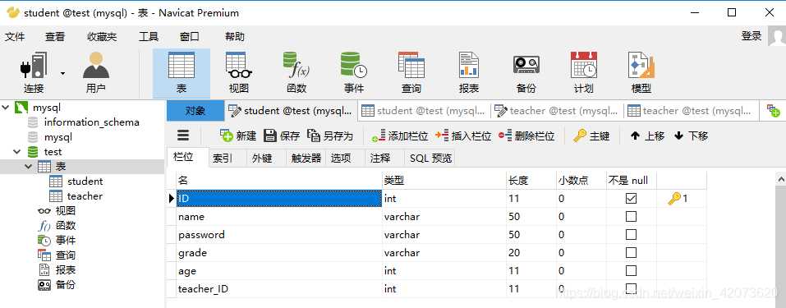Collapse the 表 tables node
This screenshot has width=786, height=308.
[28, 166]
